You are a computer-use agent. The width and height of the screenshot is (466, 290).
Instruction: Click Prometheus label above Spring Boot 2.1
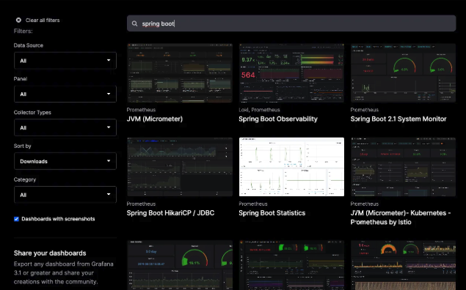[364, 110]
